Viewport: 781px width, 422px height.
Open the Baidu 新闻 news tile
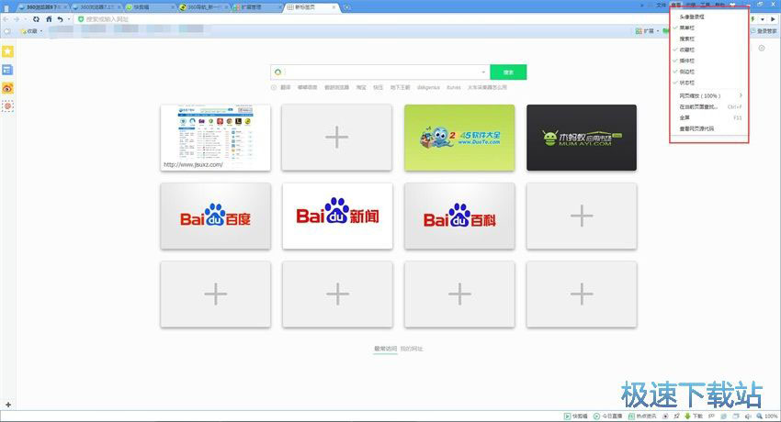click(338, 217)
